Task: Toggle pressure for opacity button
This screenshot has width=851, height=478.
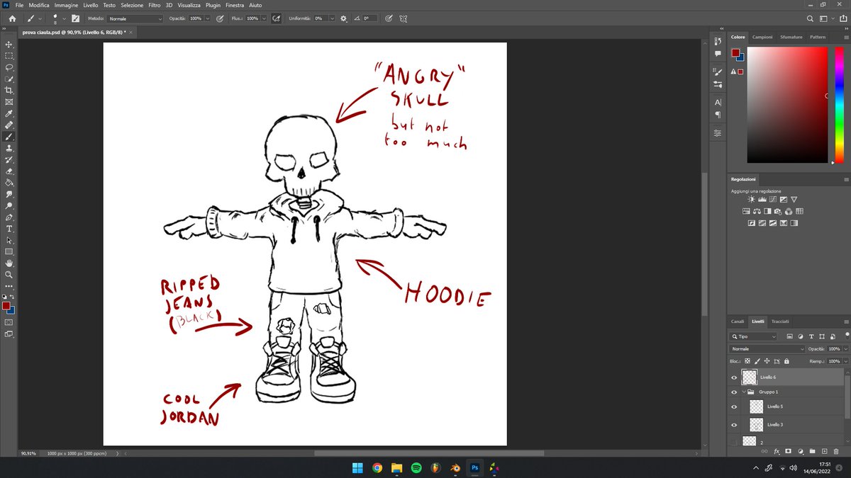Action: [219, 18]
